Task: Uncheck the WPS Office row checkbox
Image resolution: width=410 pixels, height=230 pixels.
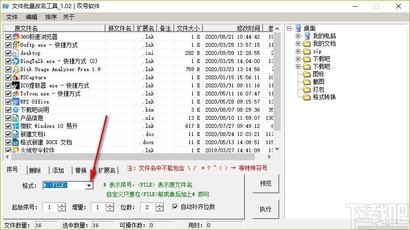Action: pyautogui.click(x=8, y=102)
